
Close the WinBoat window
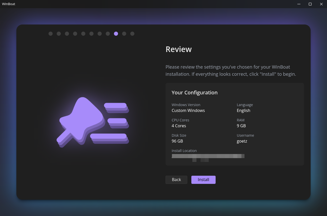(x=321, y=4)
